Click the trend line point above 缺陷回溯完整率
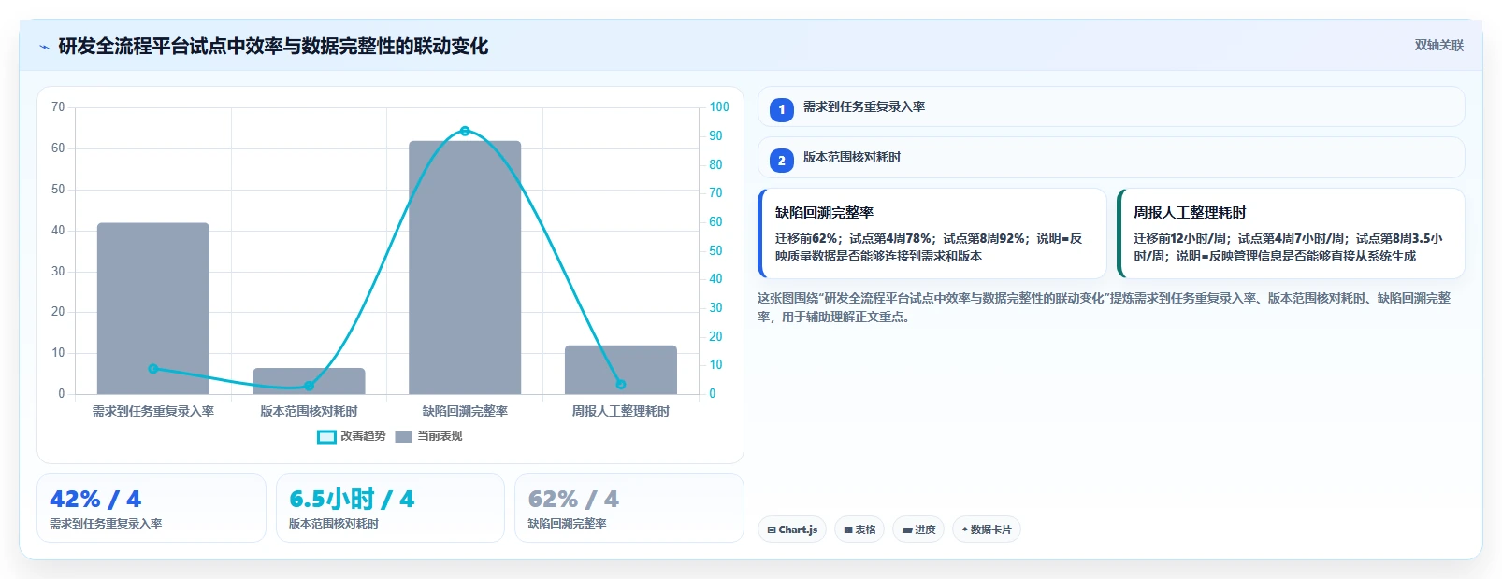 coord(465,132)
